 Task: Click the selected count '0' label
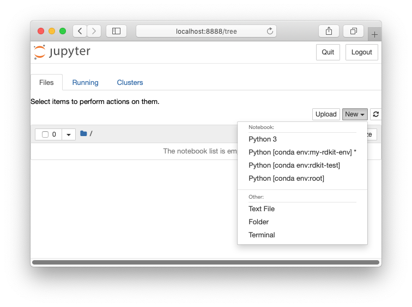(54, 134)
